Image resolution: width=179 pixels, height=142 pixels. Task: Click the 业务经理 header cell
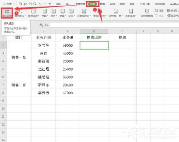43,37
